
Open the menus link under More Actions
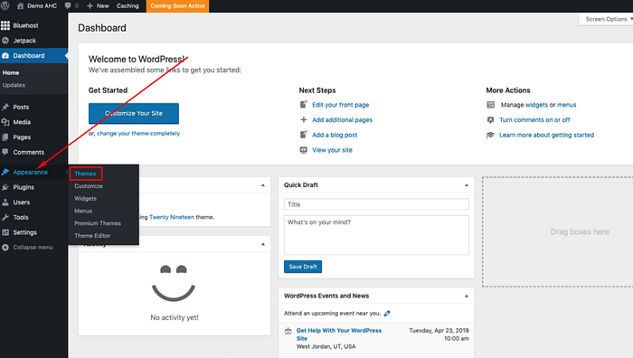tap(567, 105)
